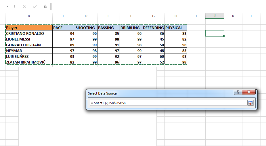Select the CRISTIANO RONALDO cell

[x=29, y=33]
